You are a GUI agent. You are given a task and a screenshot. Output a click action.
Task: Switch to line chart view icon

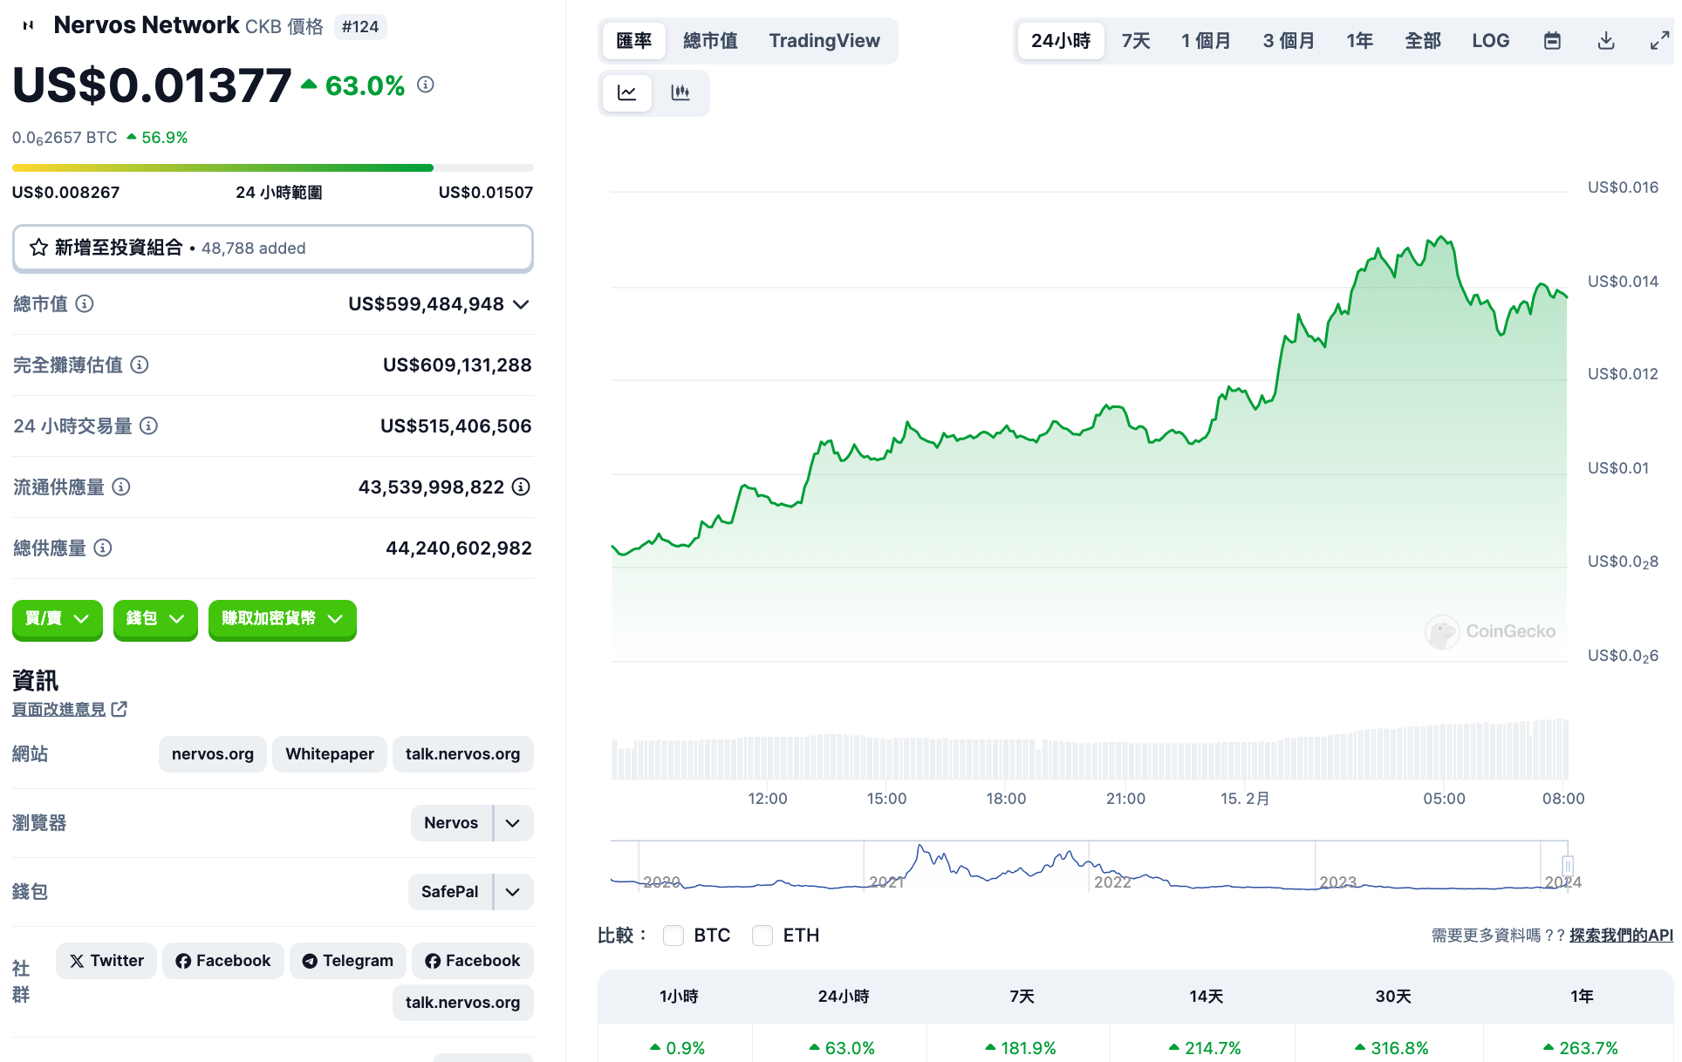point(626,92)
